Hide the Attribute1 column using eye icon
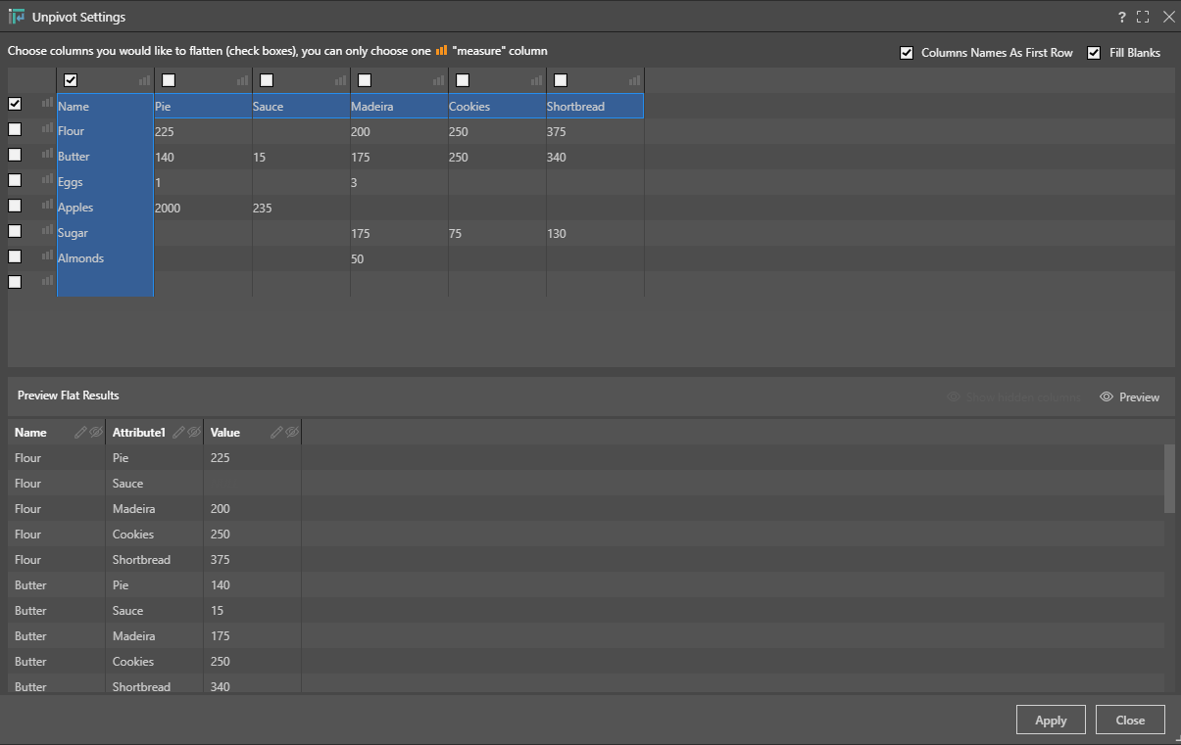The image size is (1181, 745). (194, 432)
